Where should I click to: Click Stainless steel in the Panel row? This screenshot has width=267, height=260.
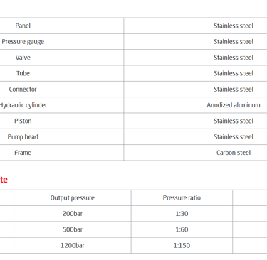(234, 26)
